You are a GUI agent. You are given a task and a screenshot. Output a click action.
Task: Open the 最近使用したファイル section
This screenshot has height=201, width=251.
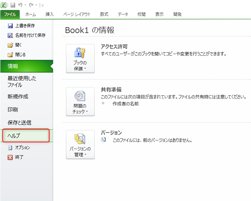coord(22,82)
